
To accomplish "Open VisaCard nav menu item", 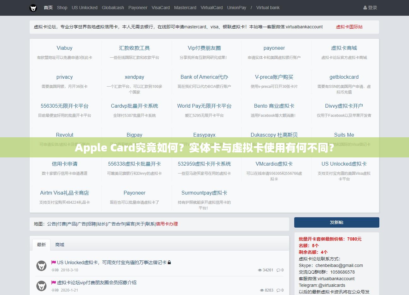I will tap(161, 8).
